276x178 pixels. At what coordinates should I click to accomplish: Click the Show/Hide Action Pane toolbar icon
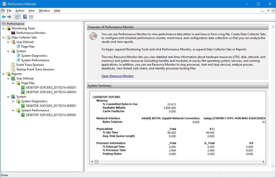(x=31, y=17)
